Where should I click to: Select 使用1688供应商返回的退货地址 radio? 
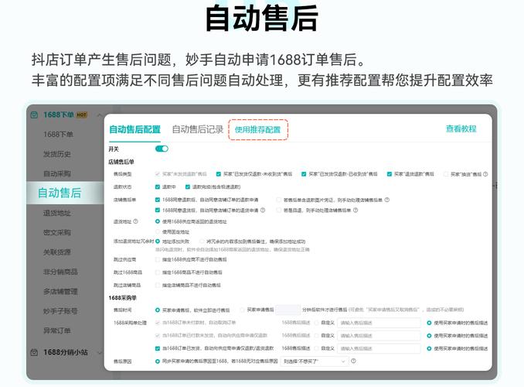158,221
